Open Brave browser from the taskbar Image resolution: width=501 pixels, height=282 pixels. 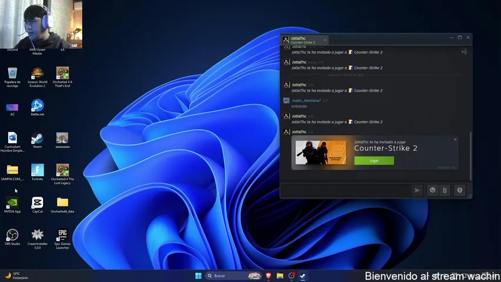point(268,276)
